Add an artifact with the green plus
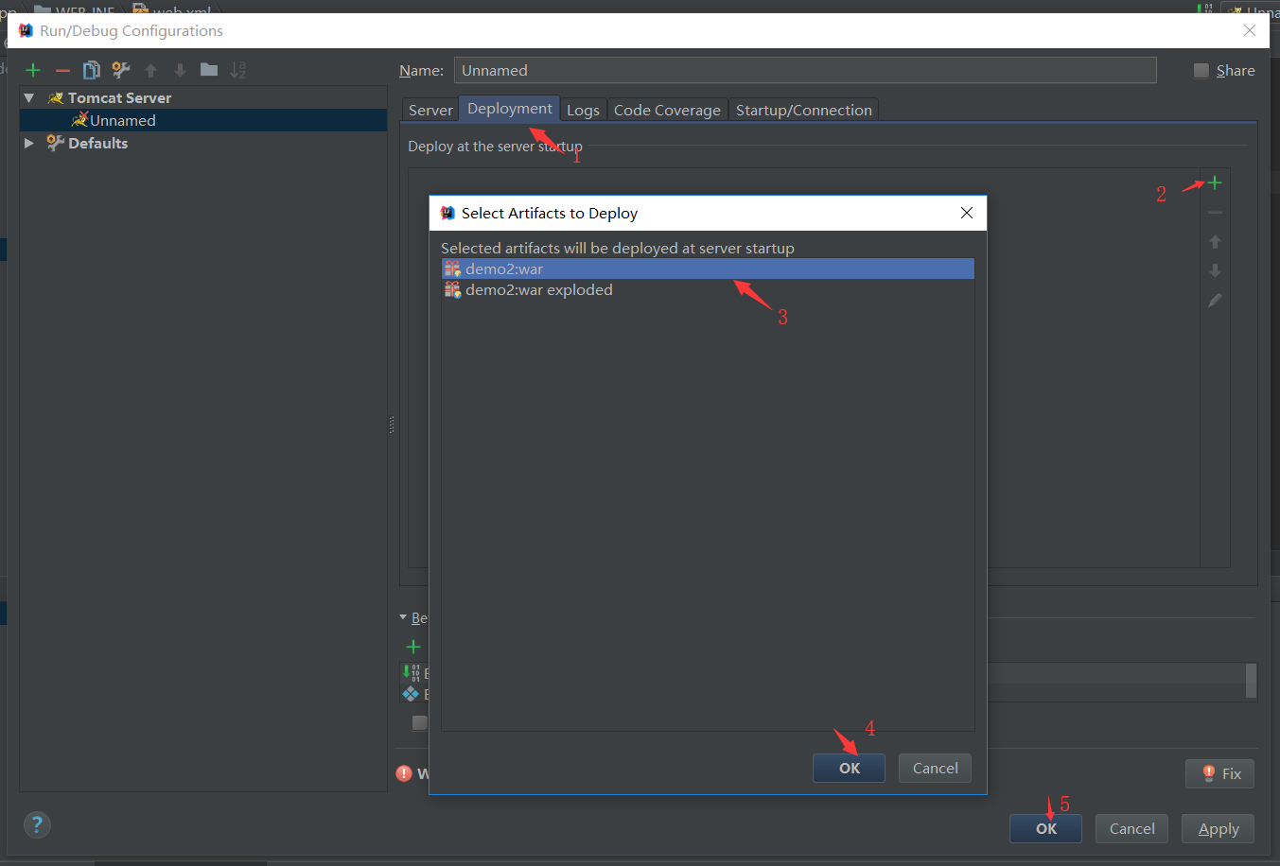 (x=1215, y=182)
